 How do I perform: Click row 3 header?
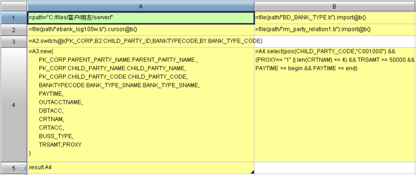coord(14,41)
